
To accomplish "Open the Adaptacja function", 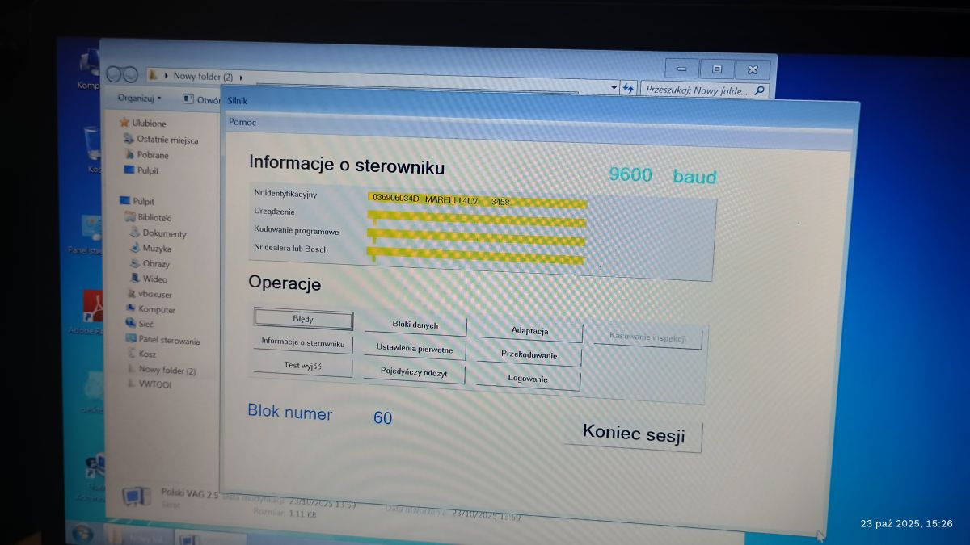I will [529, 331].
